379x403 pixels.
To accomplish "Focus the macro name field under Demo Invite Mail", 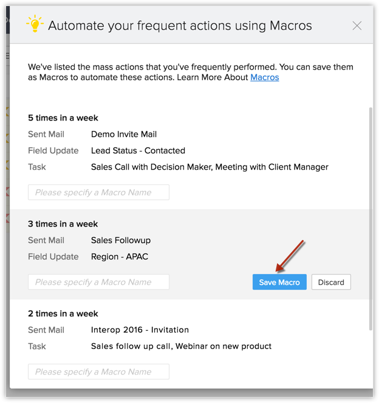I will tap(98, 193).
